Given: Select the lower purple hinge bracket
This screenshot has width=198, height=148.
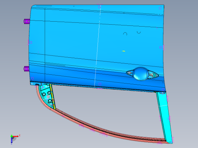Looking at the screenshot, I should coord(26,69).
